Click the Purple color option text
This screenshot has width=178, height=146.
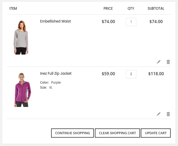[x=56, y=82]
